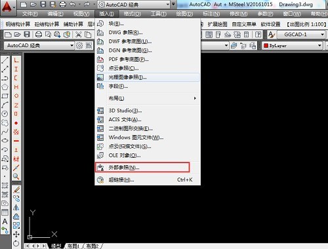The height and width of the screenshot is (249, 328).
Task: Click 软件设置 toolbar button
Action: pos(270,24)
